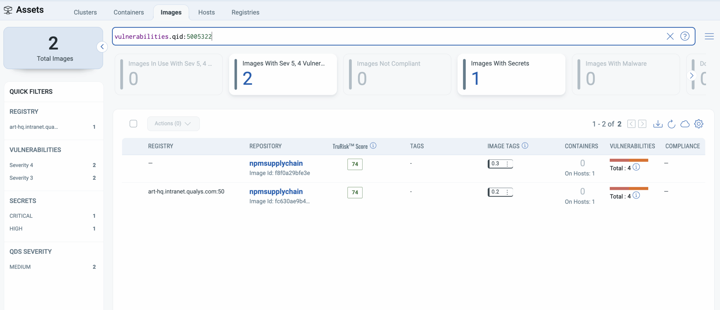Refresh the images list
Image resolution: width=720 pixels, height=310 pixels.
(x=671, y=124)
